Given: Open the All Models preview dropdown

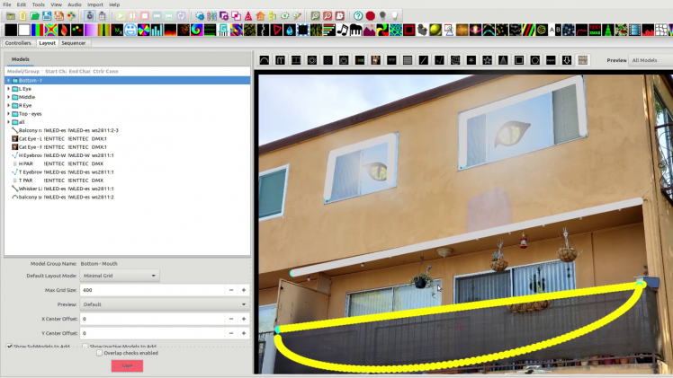Looking at the screenshot, I should (x=651, y=60).
